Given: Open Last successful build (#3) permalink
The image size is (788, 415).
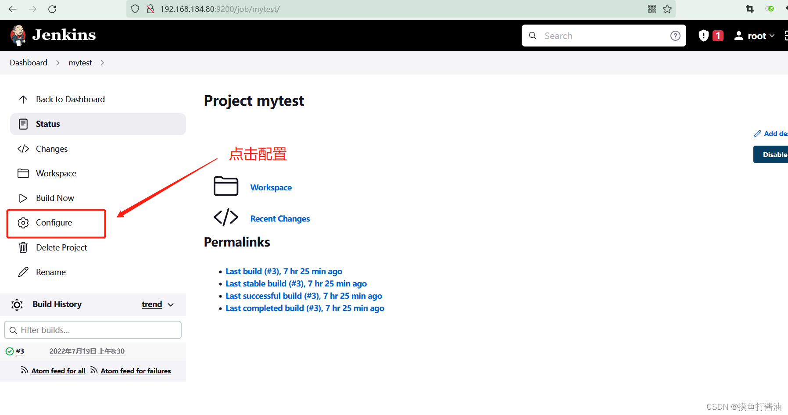Looking at the screenshot, I should (x=304, y=296).
